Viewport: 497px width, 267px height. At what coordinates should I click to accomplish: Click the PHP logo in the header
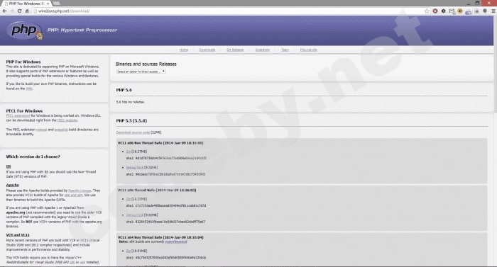25,30
